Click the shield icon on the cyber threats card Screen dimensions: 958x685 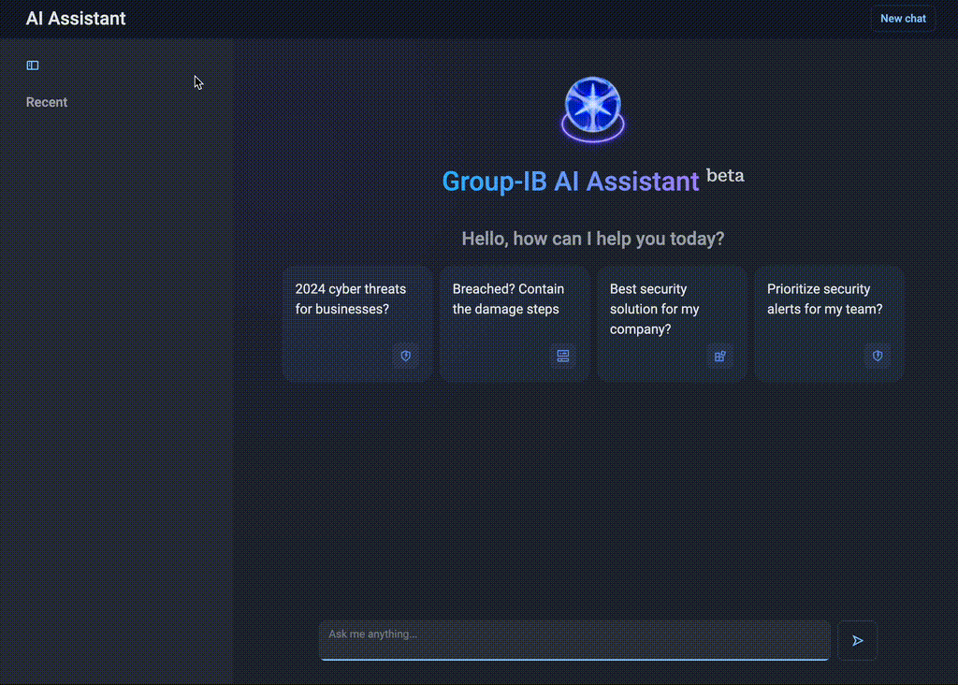pos(405,357)
